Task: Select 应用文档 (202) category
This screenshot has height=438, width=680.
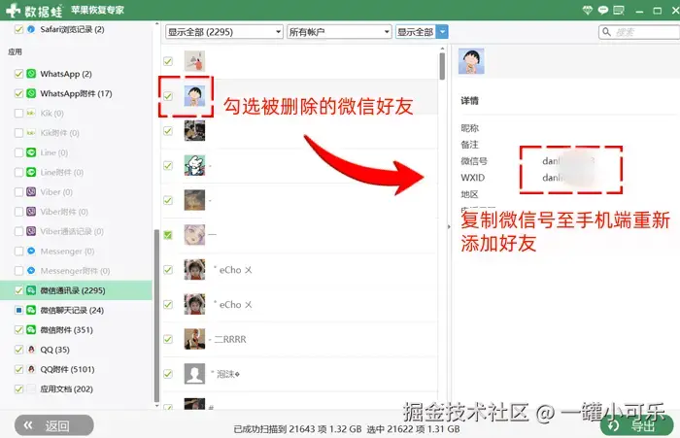Action: (66, 389)
